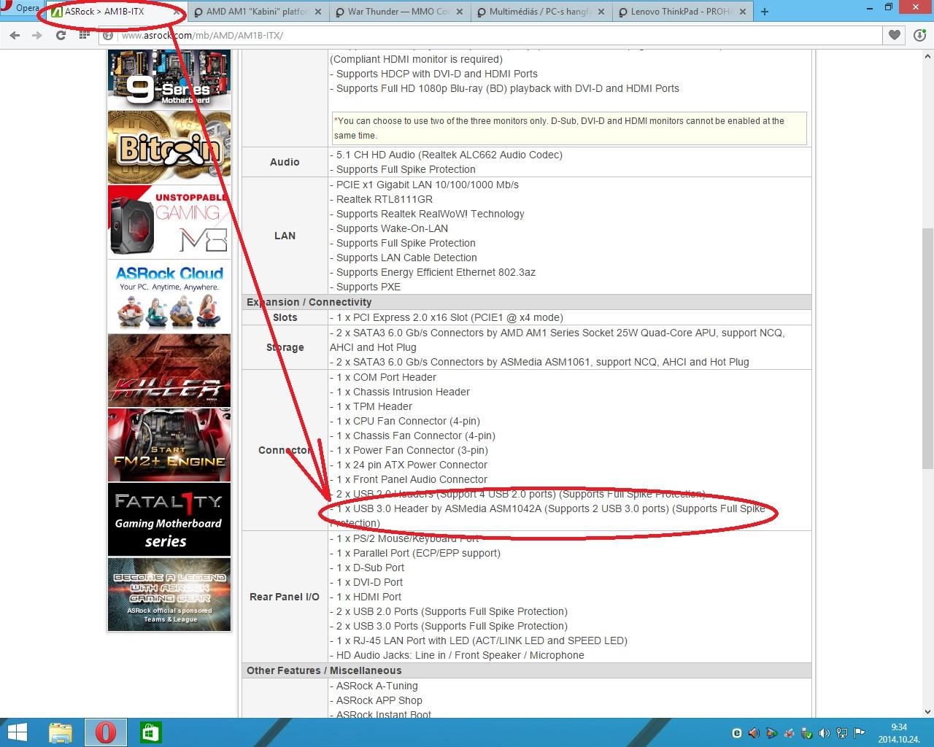Switch to the Multimédiás / PC-s tab
The height and width of the screenshot is (747, 934).
point(540,12)
